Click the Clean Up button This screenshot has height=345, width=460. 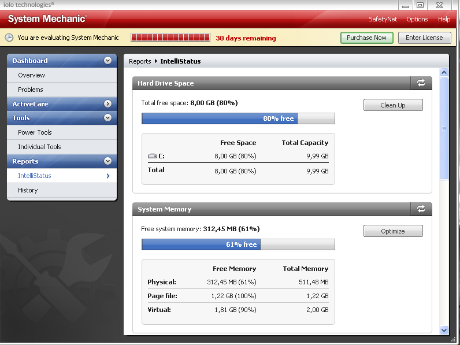click(393, 105)
